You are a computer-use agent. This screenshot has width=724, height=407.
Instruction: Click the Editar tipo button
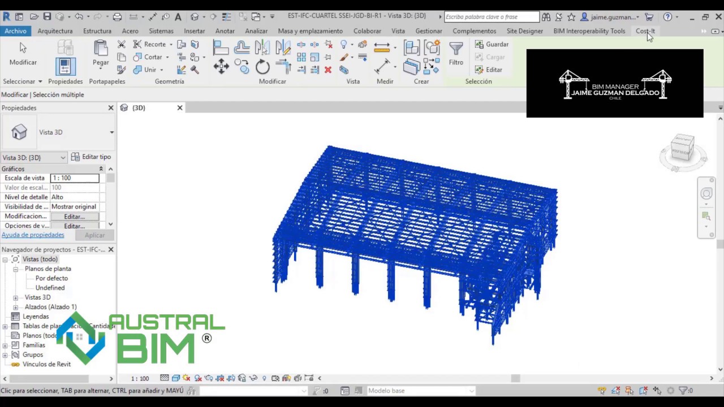pyautogui.click(x=91, y=157)
